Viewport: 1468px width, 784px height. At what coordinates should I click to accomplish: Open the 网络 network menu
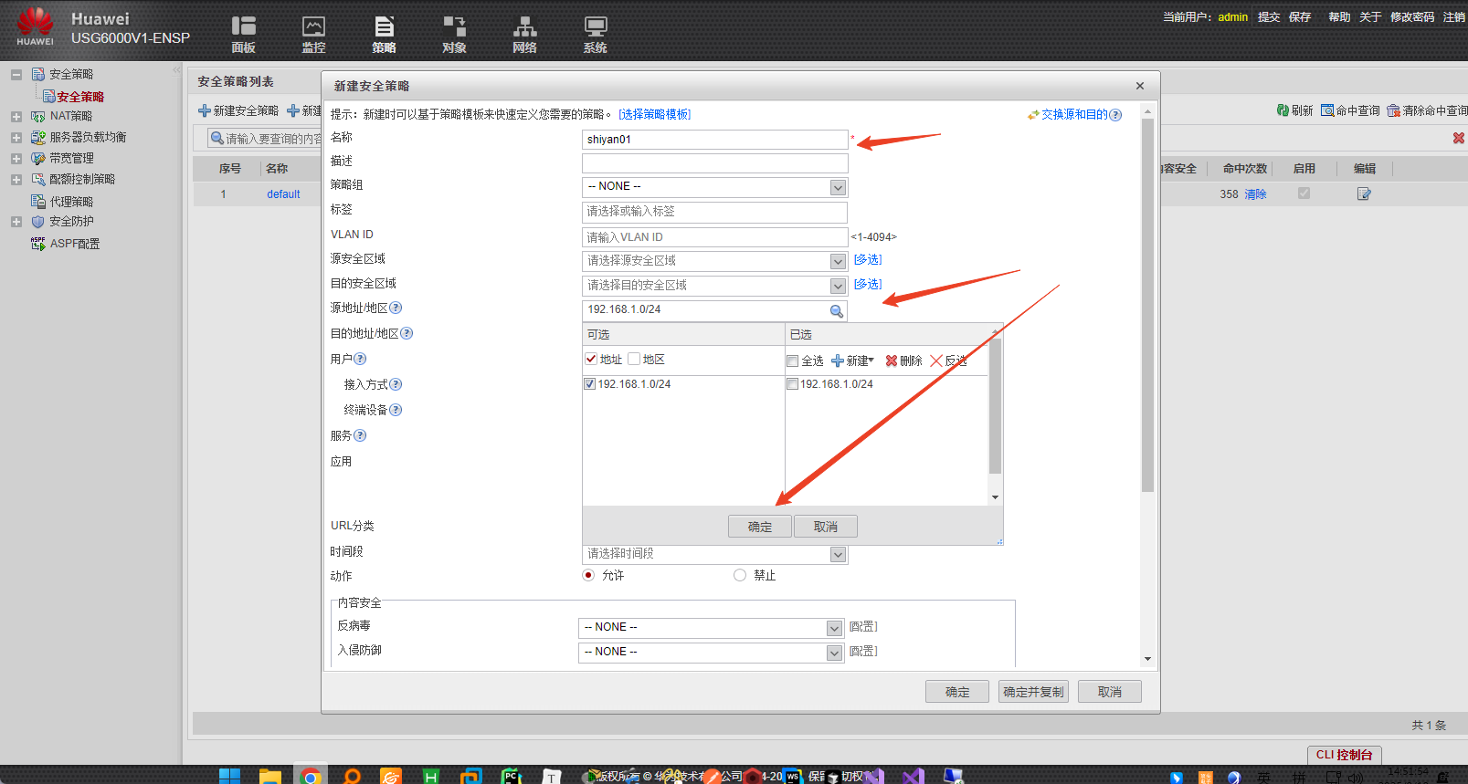click(x=524, y=35)
